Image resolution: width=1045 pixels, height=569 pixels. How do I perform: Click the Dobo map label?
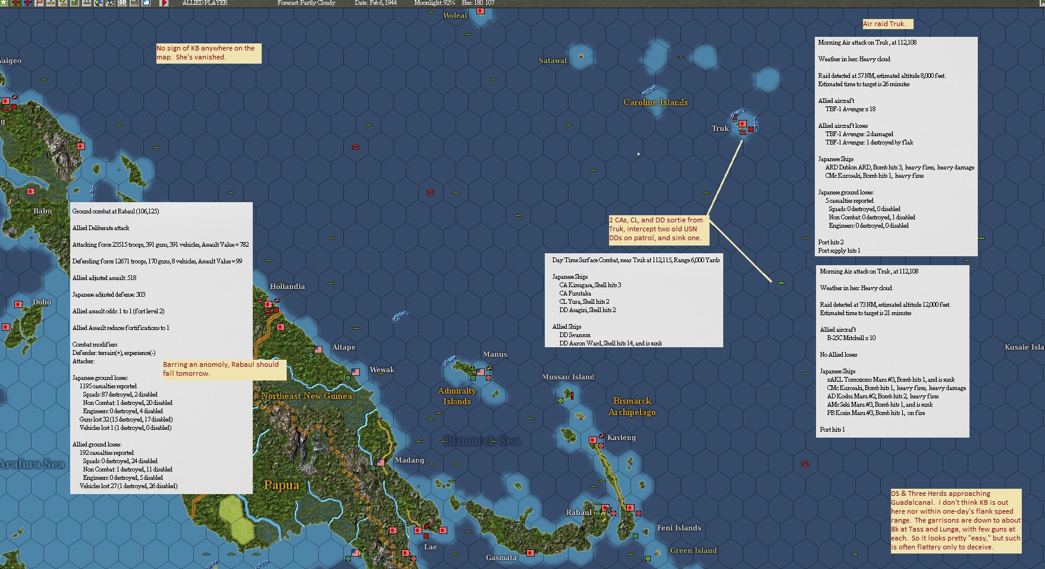42,302
